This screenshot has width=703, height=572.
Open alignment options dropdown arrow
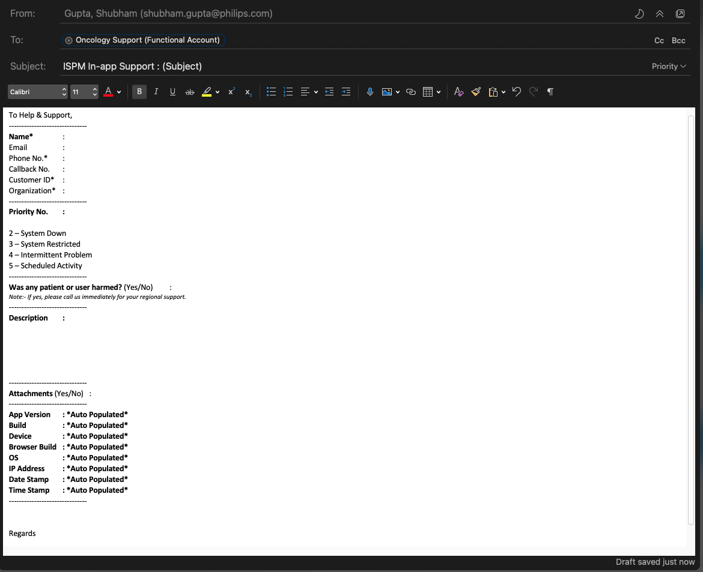pos(316,92)
